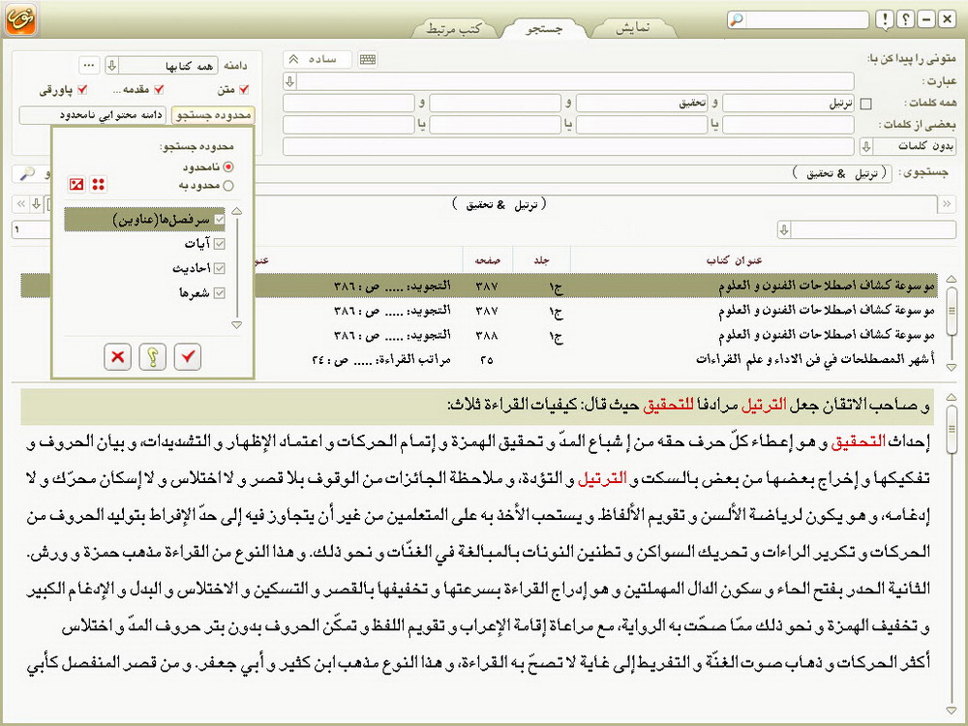The height and width of the screenshot is (726, 968).
Task: Switch to the جستجو tab
Action: coord(543,28)
